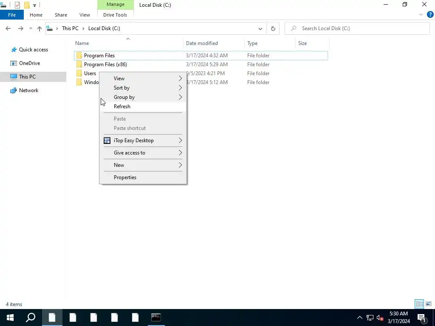Select the Program Files (x86) folder
The image size is (435, 326).
click(x=105, y=65)
